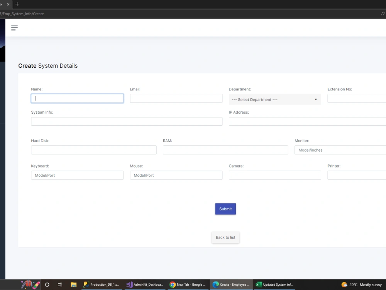
Task: Select the RAM input box
Action: (225, 150)
